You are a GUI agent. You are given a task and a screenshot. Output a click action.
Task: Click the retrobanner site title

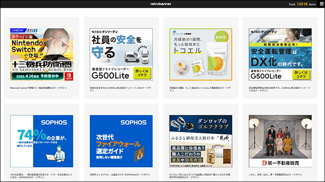161,4
